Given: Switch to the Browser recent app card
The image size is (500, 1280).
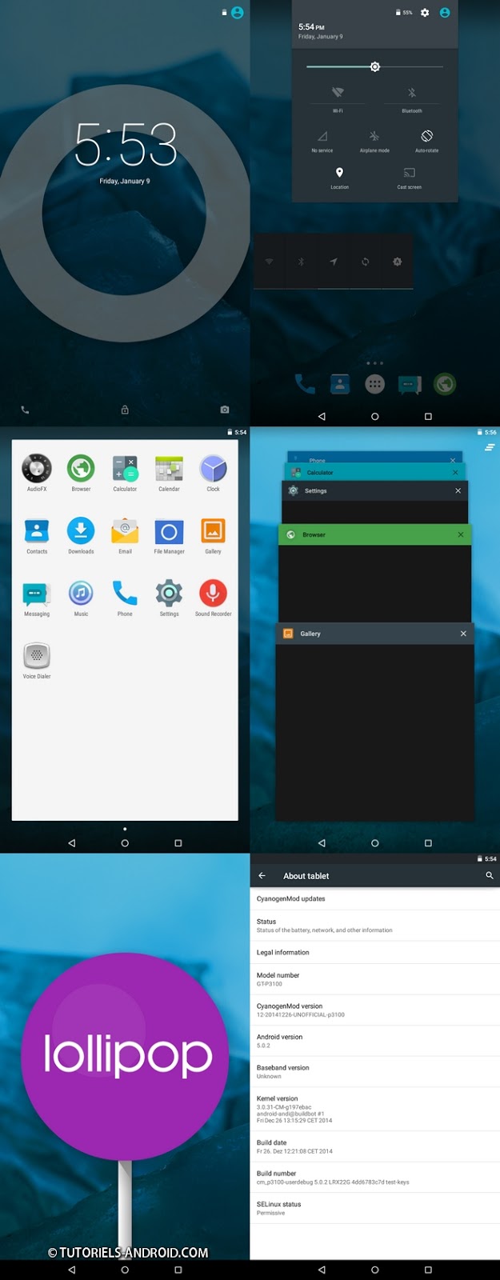Looking at the screenshot, I should point(375,573).
